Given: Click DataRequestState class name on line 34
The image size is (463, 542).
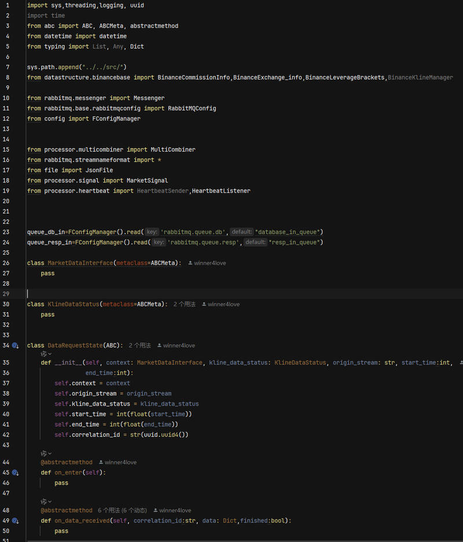Looking at the screenshot, I should [x=75, y=345].
